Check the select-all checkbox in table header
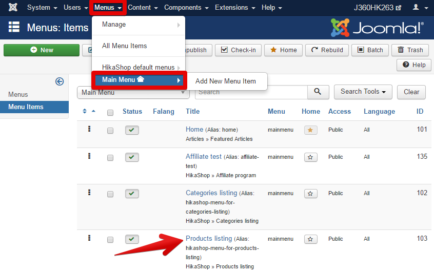Image resolution: width=434 pixels, height=272 pixels. [110, 113]
